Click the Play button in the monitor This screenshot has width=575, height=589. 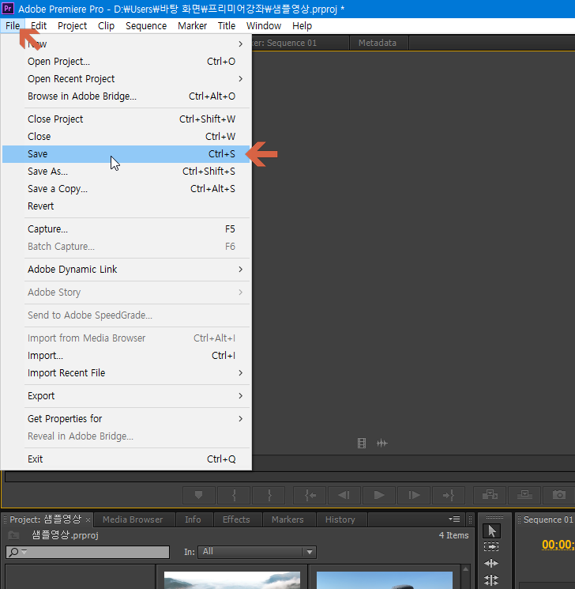coord(379,495)
